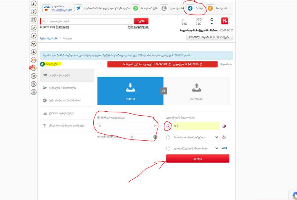Open the ხშირად დასმული კითხვები side tab
This screenshot has height=200, width=297.
[67, 126]
